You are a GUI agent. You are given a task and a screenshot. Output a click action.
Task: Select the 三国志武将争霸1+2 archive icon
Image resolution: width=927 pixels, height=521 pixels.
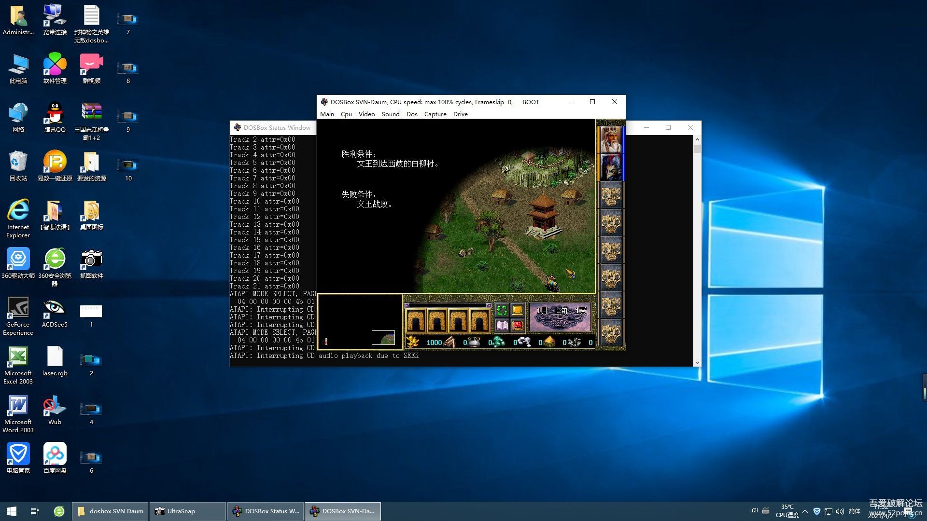coord(91,121)
